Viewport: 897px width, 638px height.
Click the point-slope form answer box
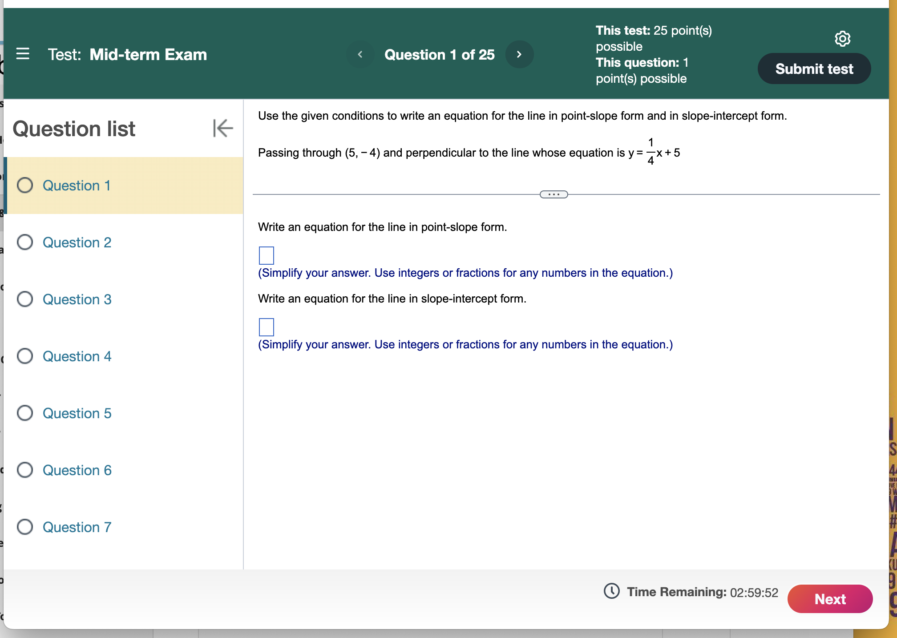(266, 255)
